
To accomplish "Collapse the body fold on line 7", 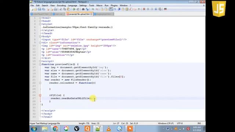I will click(x=40, y=37).
